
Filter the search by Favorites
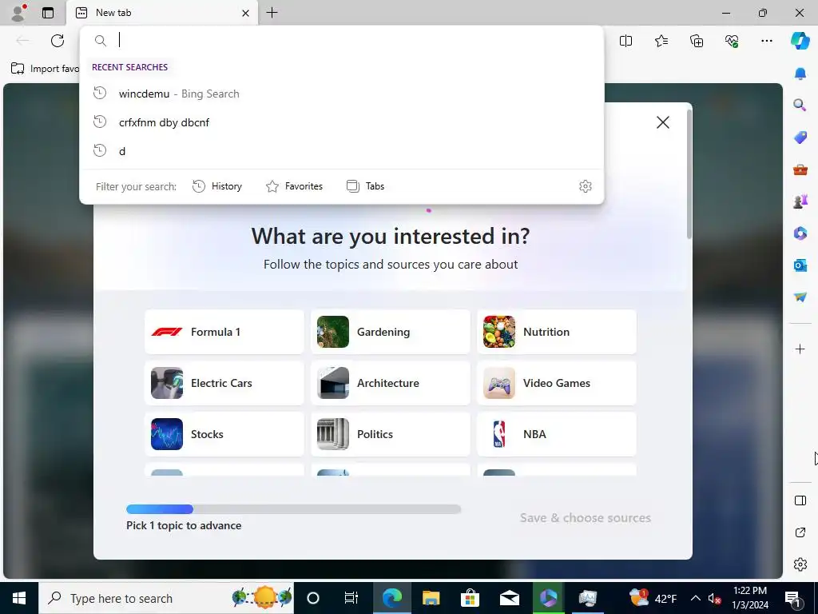point(294,186)
